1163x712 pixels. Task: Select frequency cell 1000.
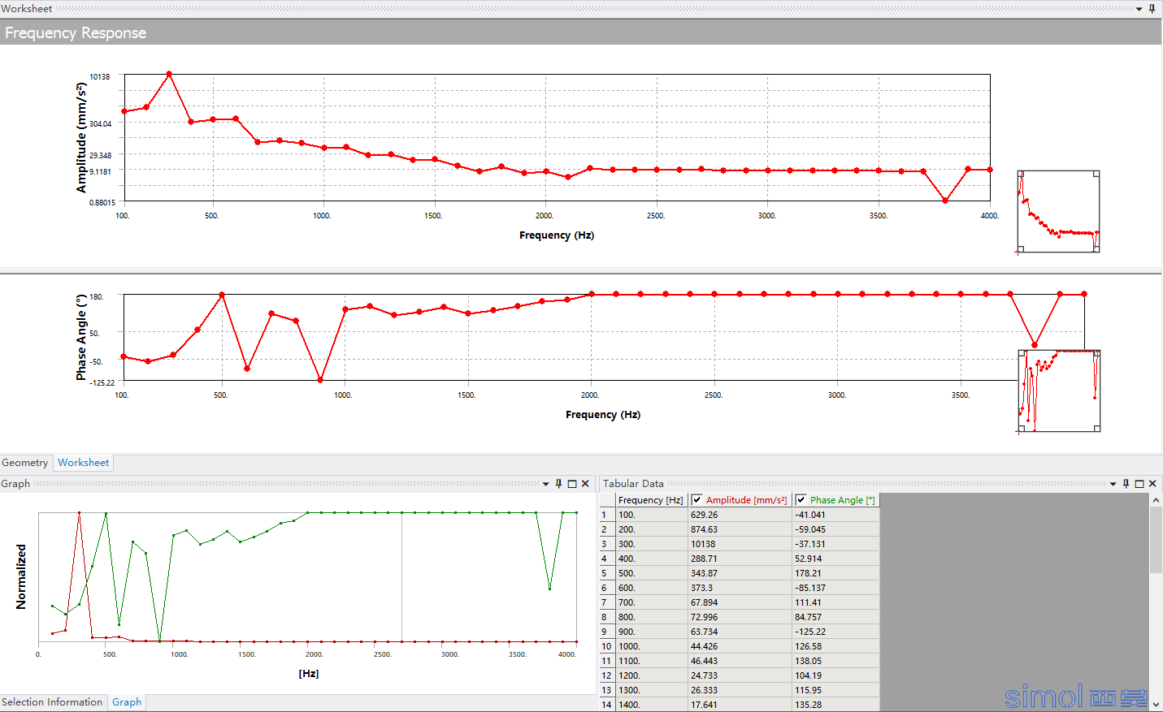pyautogui.click(x=652, y=646)
